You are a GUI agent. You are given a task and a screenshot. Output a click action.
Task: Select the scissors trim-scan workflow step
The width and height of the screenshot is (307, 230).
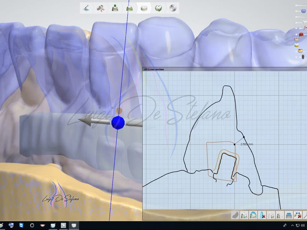tap(100, 8)
